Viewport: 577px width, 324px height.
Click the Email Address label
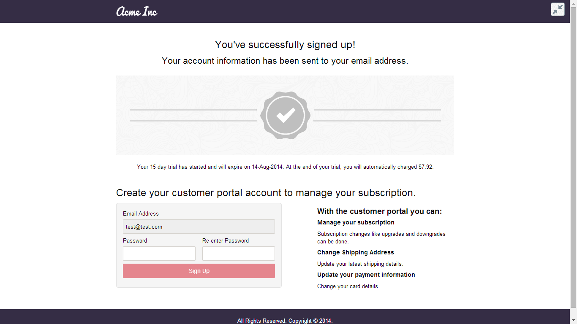point(141,213)
